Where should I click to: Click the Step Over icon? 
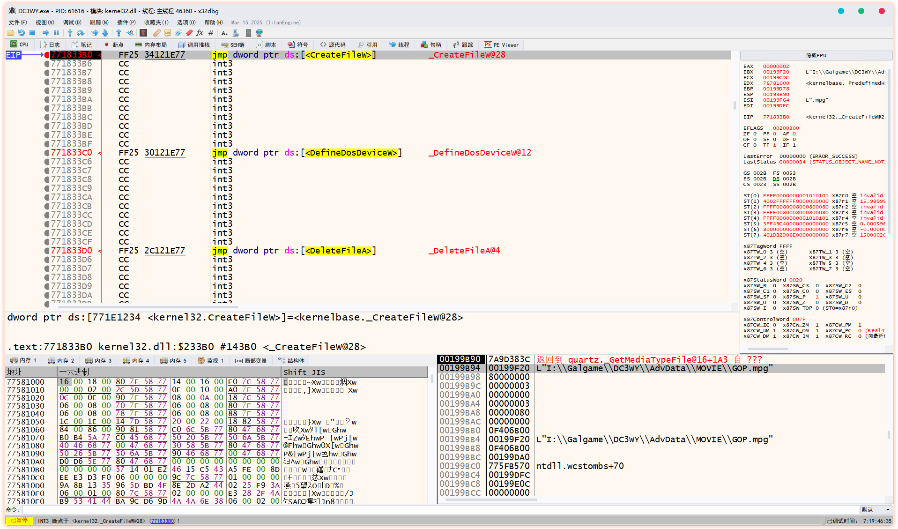81,33
